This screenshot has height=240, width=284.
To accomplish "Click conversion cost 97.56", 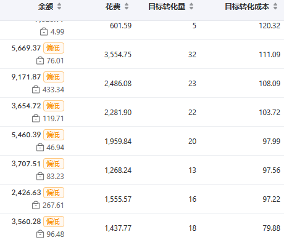I will pos(272,170).
